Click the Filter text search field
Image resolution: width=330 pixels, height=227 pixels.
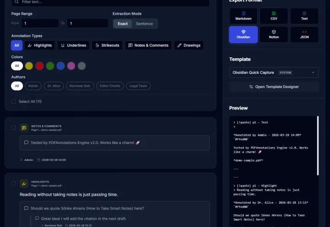[x=110, y=2]
